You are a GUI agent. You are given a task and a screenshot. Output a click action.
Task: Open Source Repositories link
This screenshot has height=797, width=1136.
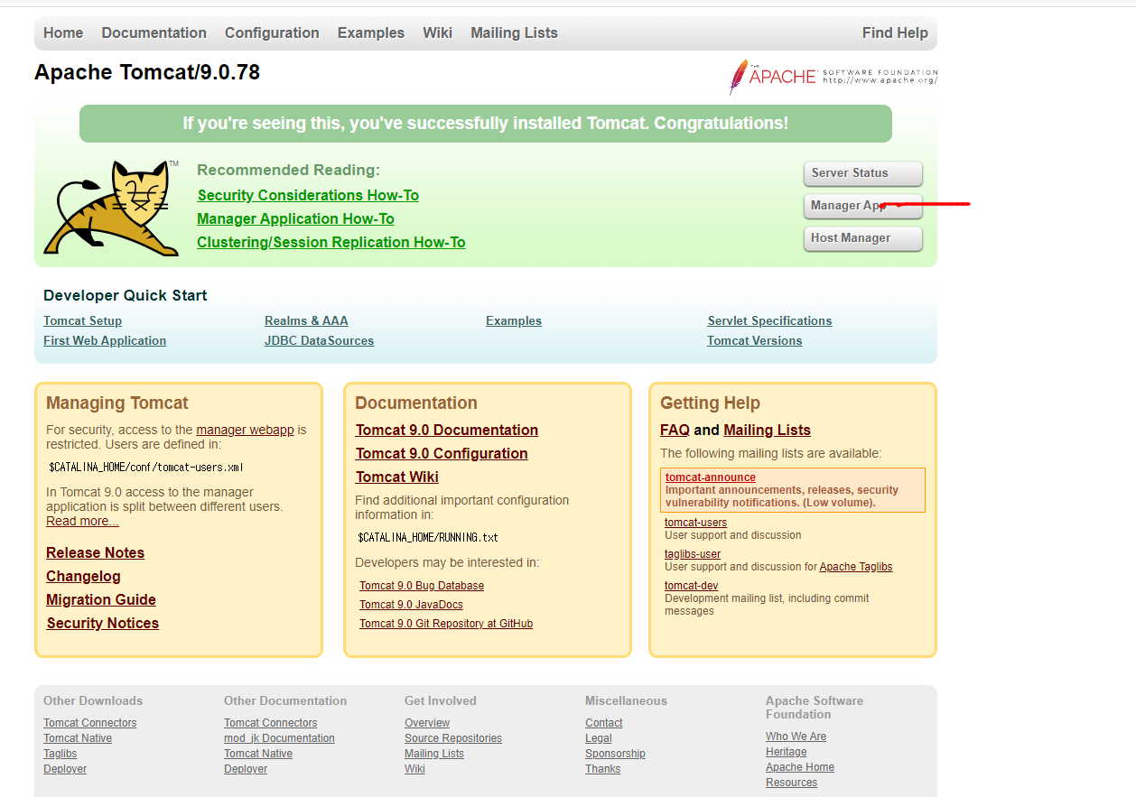[452, 738]
